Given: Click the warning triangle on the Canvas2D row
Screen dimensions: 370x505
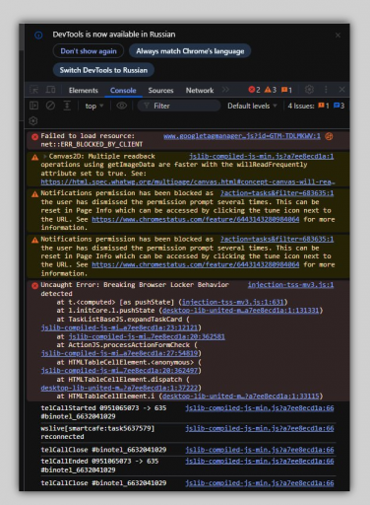Looking at the screenshot, I should click(x=34, y=158).
